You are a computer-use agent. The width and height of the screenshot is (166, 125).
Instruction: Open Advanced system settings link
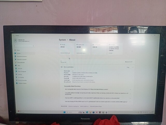coord(96,106)
